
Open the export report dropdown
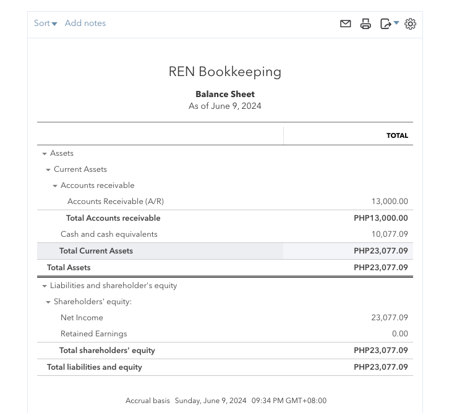point(389,23)
